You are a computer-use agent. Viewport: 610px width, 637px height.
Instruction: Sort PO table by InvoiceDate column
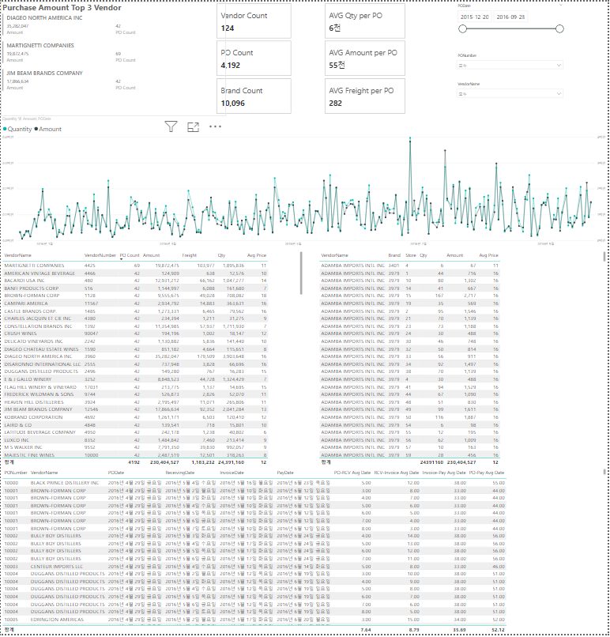pyautogui.click(x=232, y=473)
